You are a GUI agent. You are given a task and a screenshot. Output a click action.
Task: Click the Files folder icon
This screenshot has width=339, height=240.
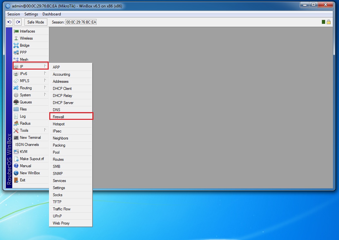click(16, 109)
